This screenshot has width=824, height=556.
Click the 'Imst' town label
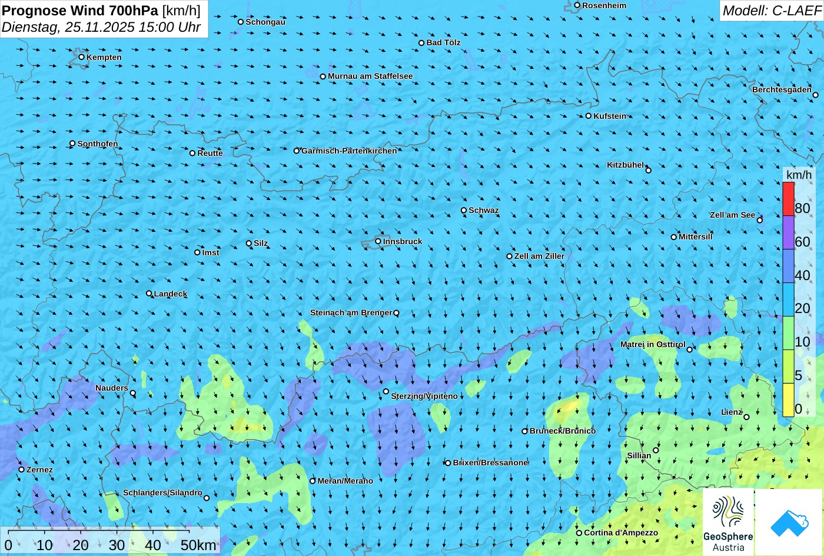[x=211, y=252]
